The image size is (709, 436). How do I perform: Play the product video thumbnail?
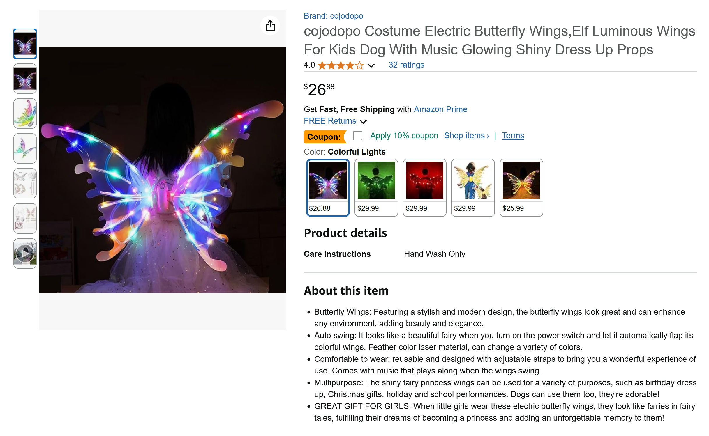click(x=25, y=253)
